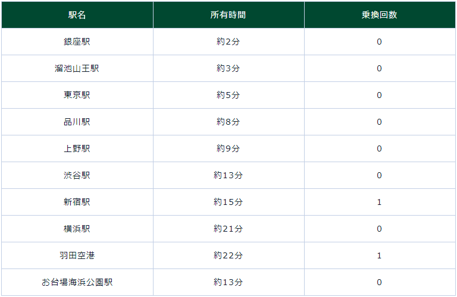Select the 溜池山王駅 station cell
This screenshot has width=457, height=297.
[77, 68]
